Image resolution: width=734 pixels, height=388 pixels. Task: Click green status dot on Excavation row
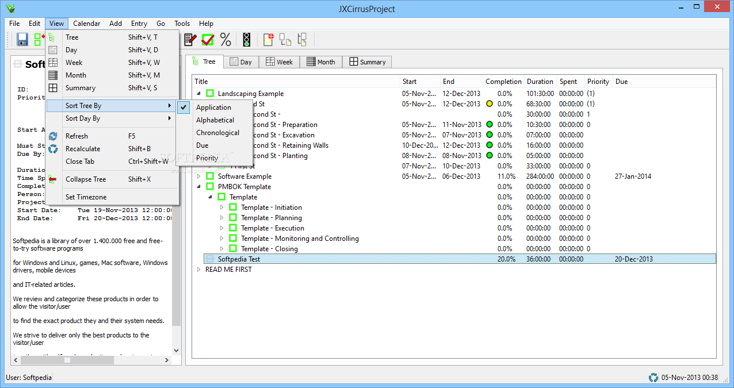[x=490, y=135]
